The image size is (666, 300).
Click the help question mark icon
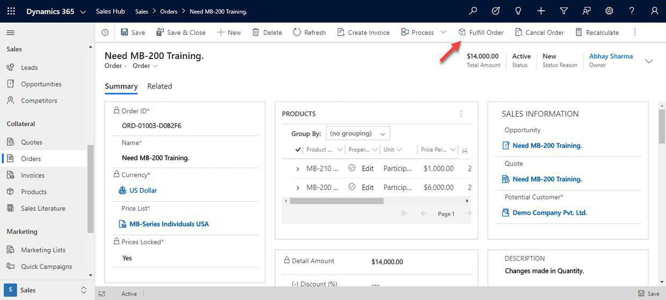click(632, 11)
